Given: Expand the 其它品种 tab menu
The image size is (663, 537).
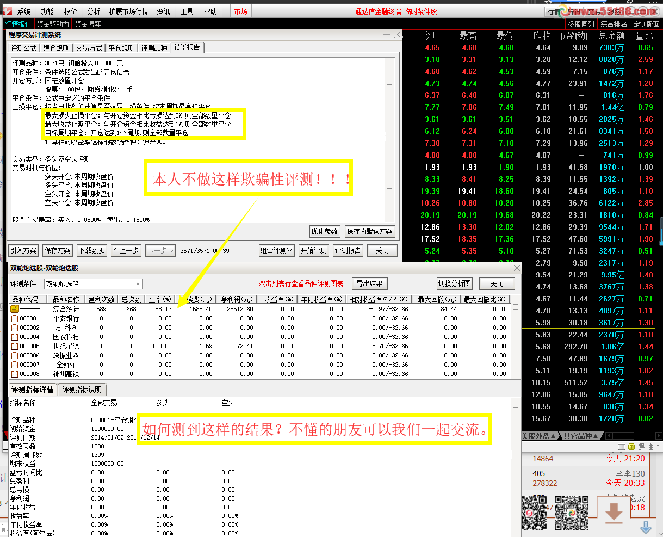Looking at the screenshot, I should point(580,436).
